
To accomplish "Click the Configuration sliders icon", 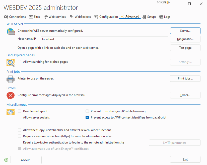I will [96, 17].
